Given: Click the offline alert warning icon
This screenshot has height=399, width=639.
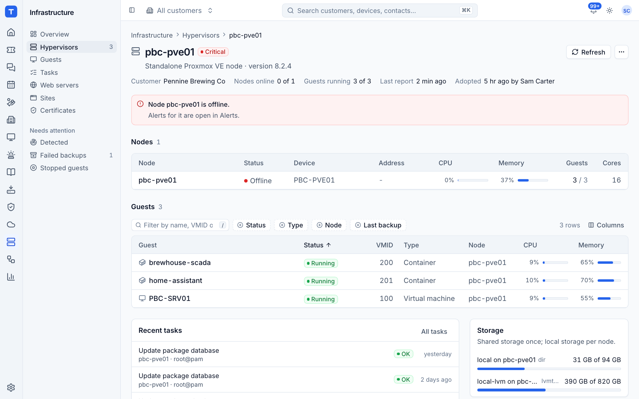Looking at the screenshot, I should click(x=140, y=104).
